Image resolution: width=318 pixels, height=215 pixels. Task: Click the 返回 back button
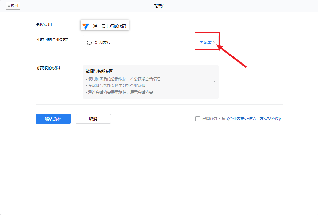pyautogui.click(x=13, y=6)
